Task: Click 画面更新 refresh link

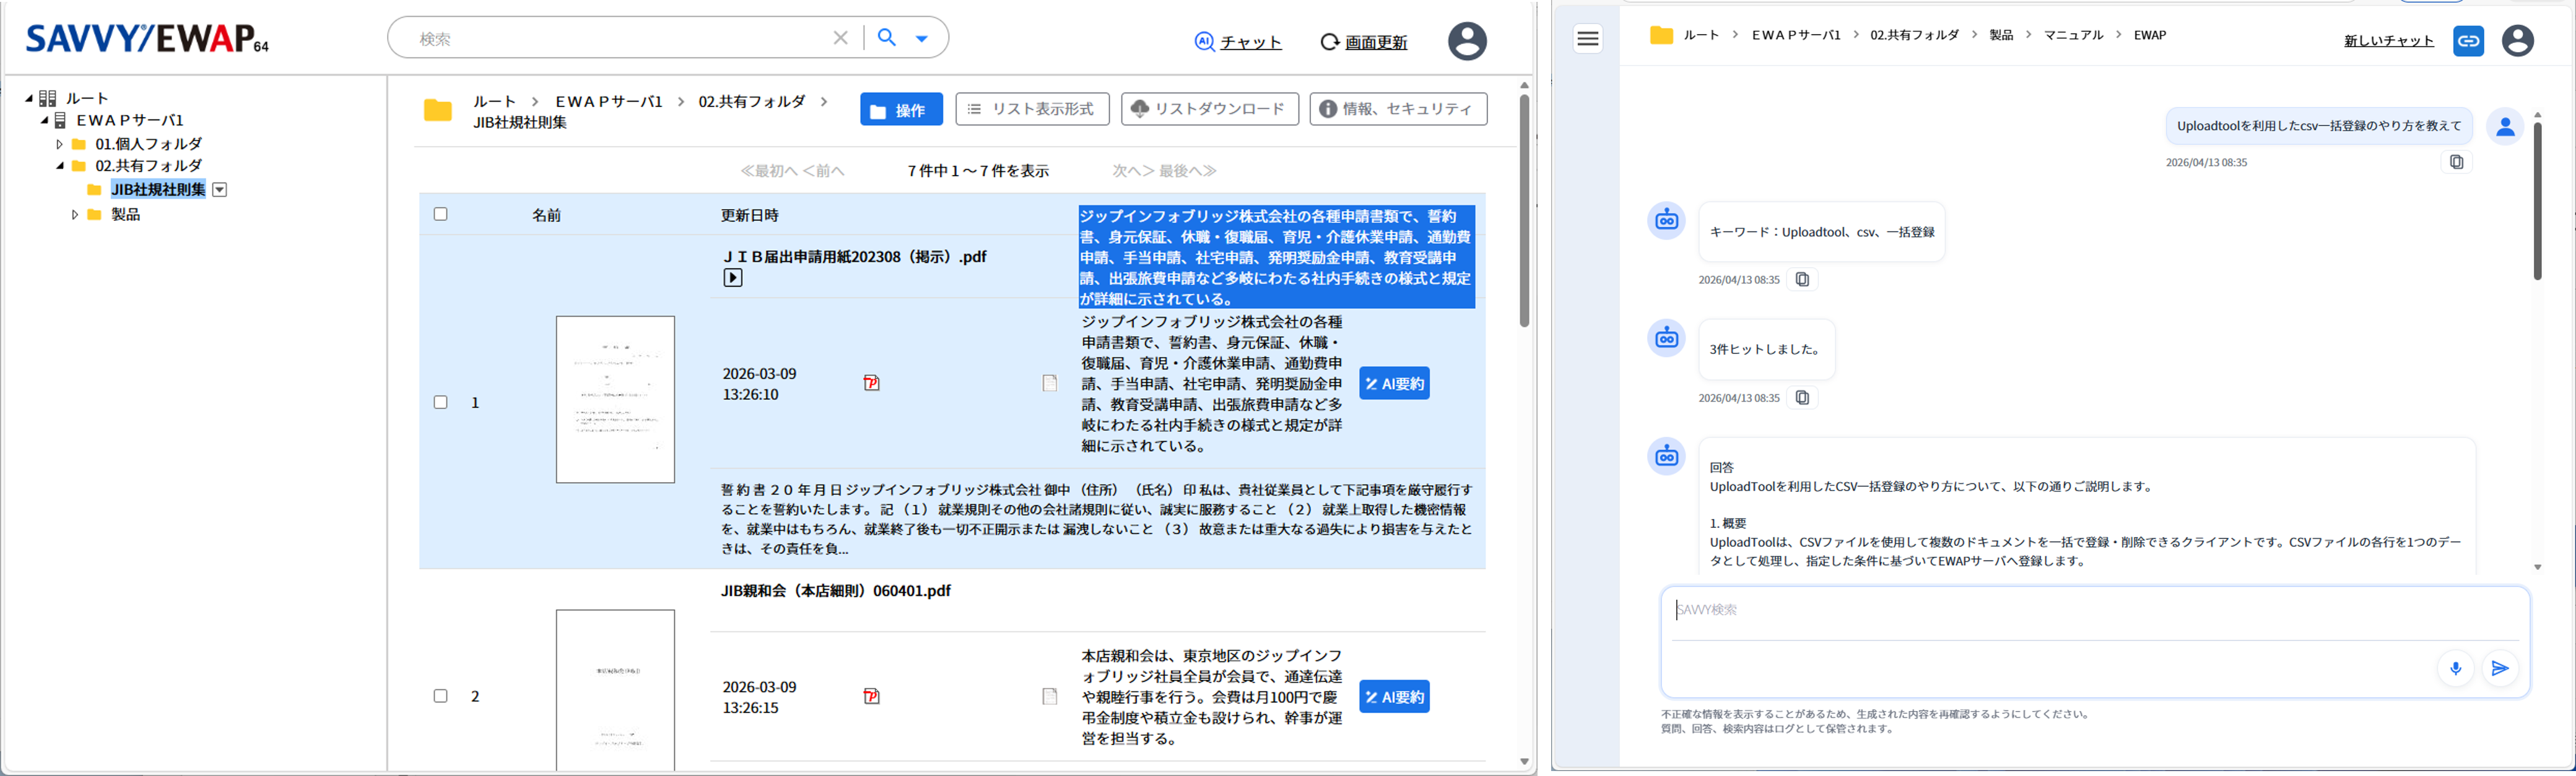Action: [x=1364, y=42]
